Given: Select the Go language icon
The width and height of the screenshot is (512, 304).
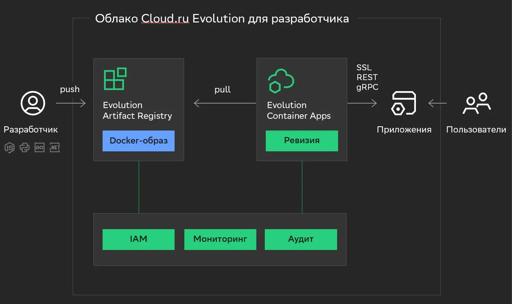Looking at the screenshot, I should 39,147.
